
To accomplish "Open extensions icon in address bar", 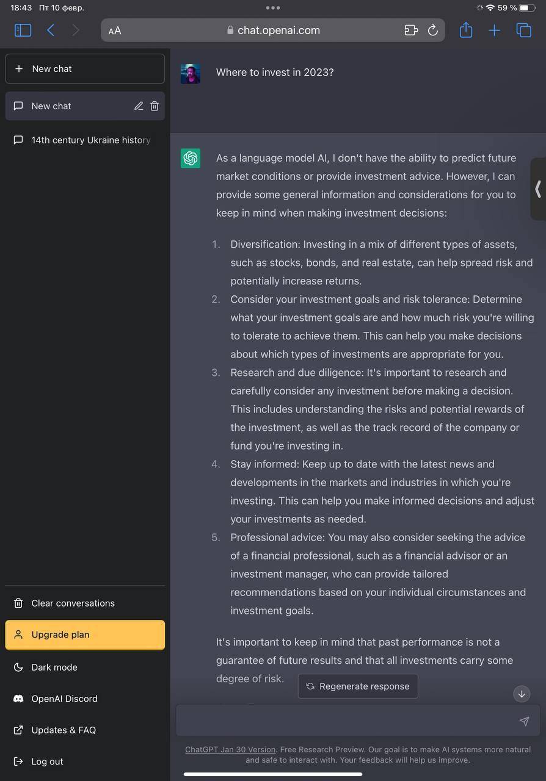I will 411,30.
